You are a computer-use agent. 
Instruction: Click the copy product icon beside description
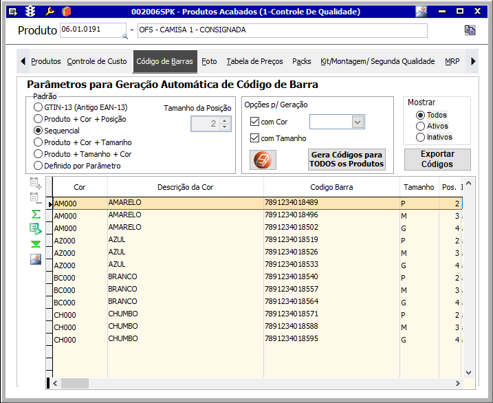click(470, 30)
